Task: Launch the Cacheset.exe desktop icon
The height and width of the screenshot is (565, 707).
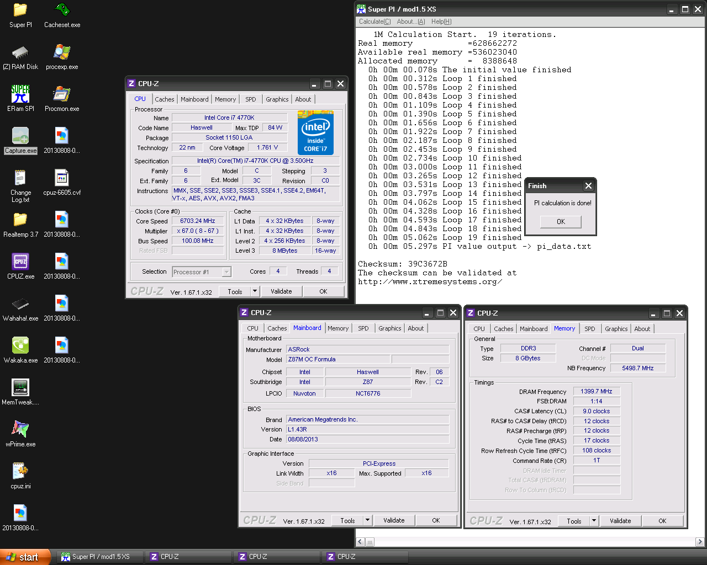Action: 62,15
